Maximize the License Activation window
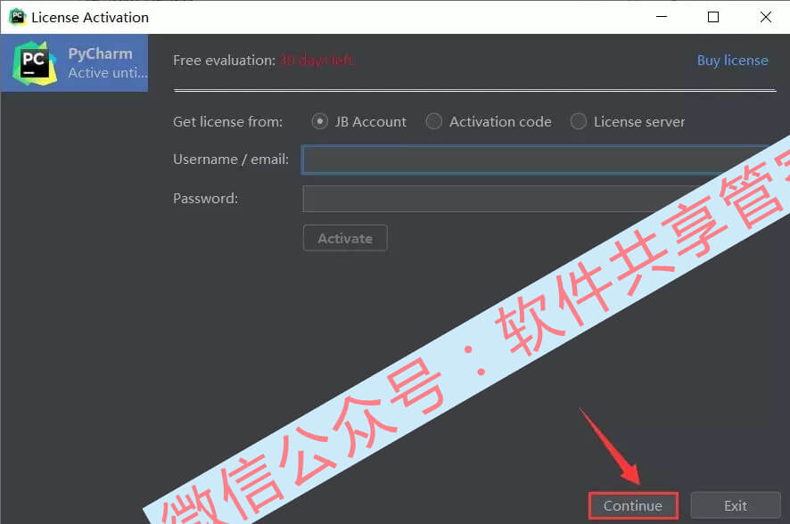790x524 pixels. pyautogui.click(x=713, y=17)
